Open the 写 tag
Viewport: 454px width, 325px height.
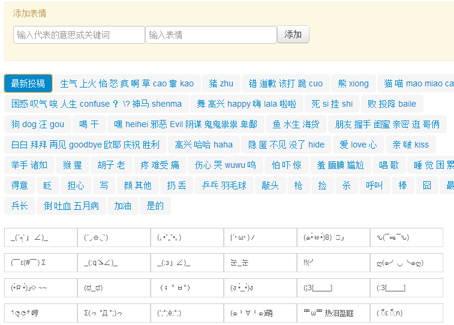point(104,185)
